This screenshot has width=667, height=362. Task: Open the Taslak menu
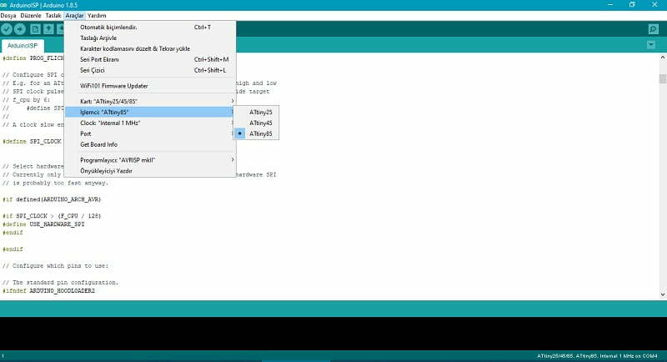pos(53,15)
